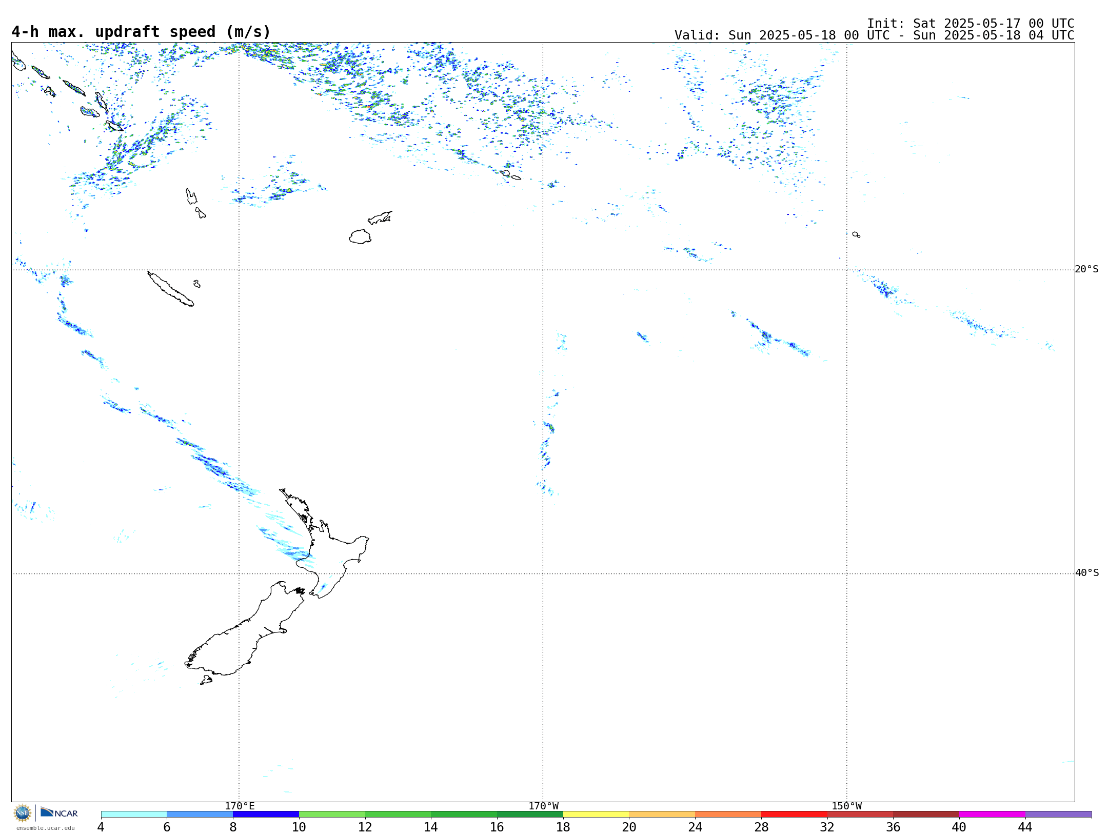Click the 40°S latitude label
1108x834 pixels.
click(x=1086, y=573)
